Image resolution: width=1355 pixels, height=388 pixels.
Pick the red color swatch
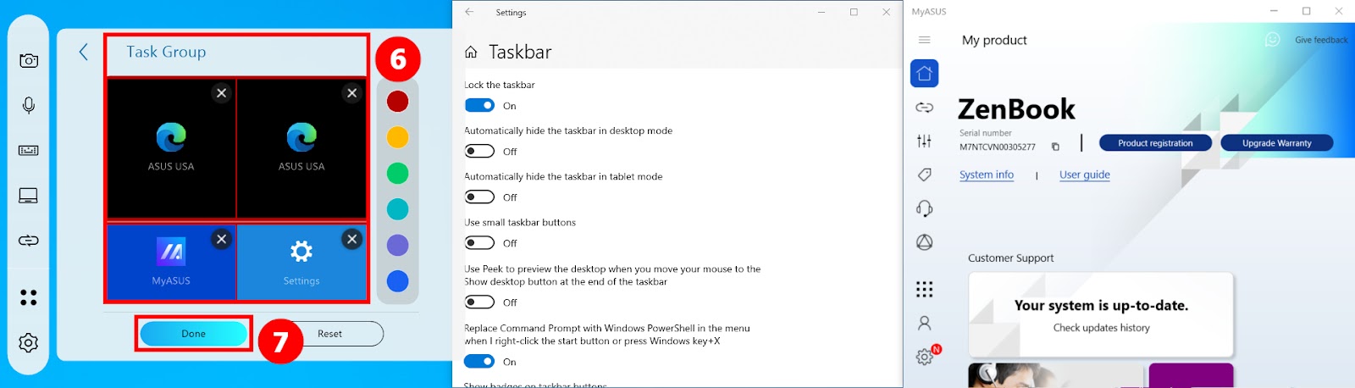(398, 102)
